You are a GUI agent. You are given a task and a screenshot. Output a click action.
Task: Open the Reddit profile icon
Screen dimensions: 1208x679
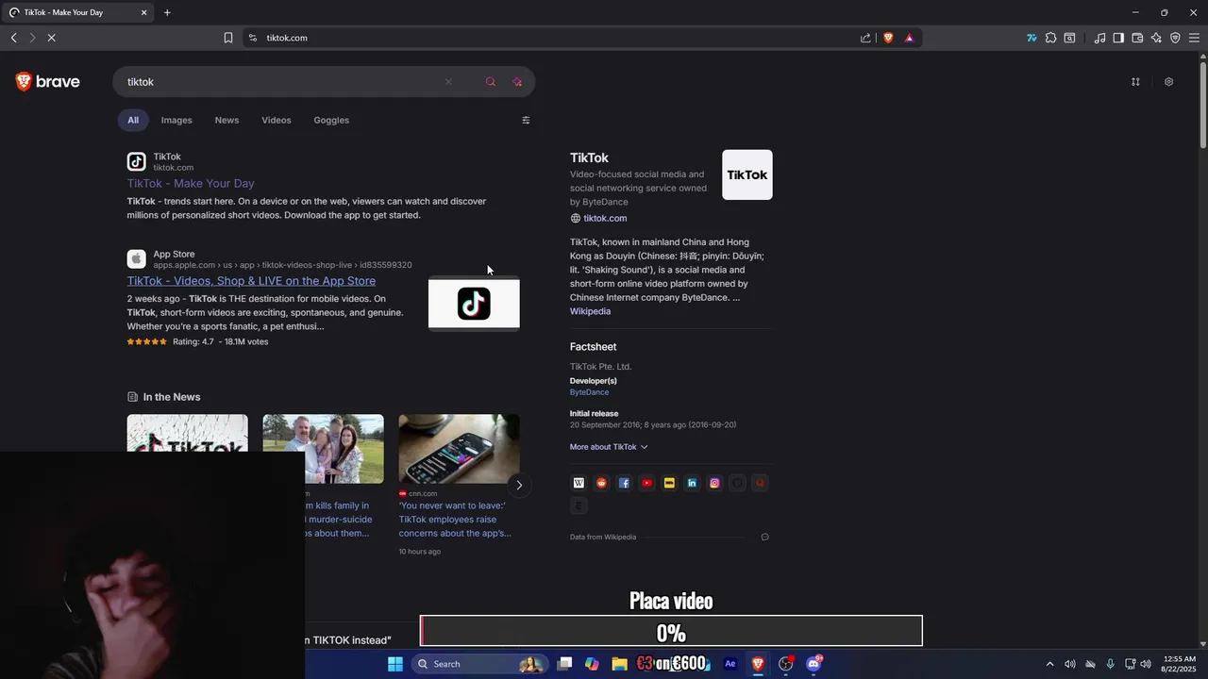click(x=601, y=483)
